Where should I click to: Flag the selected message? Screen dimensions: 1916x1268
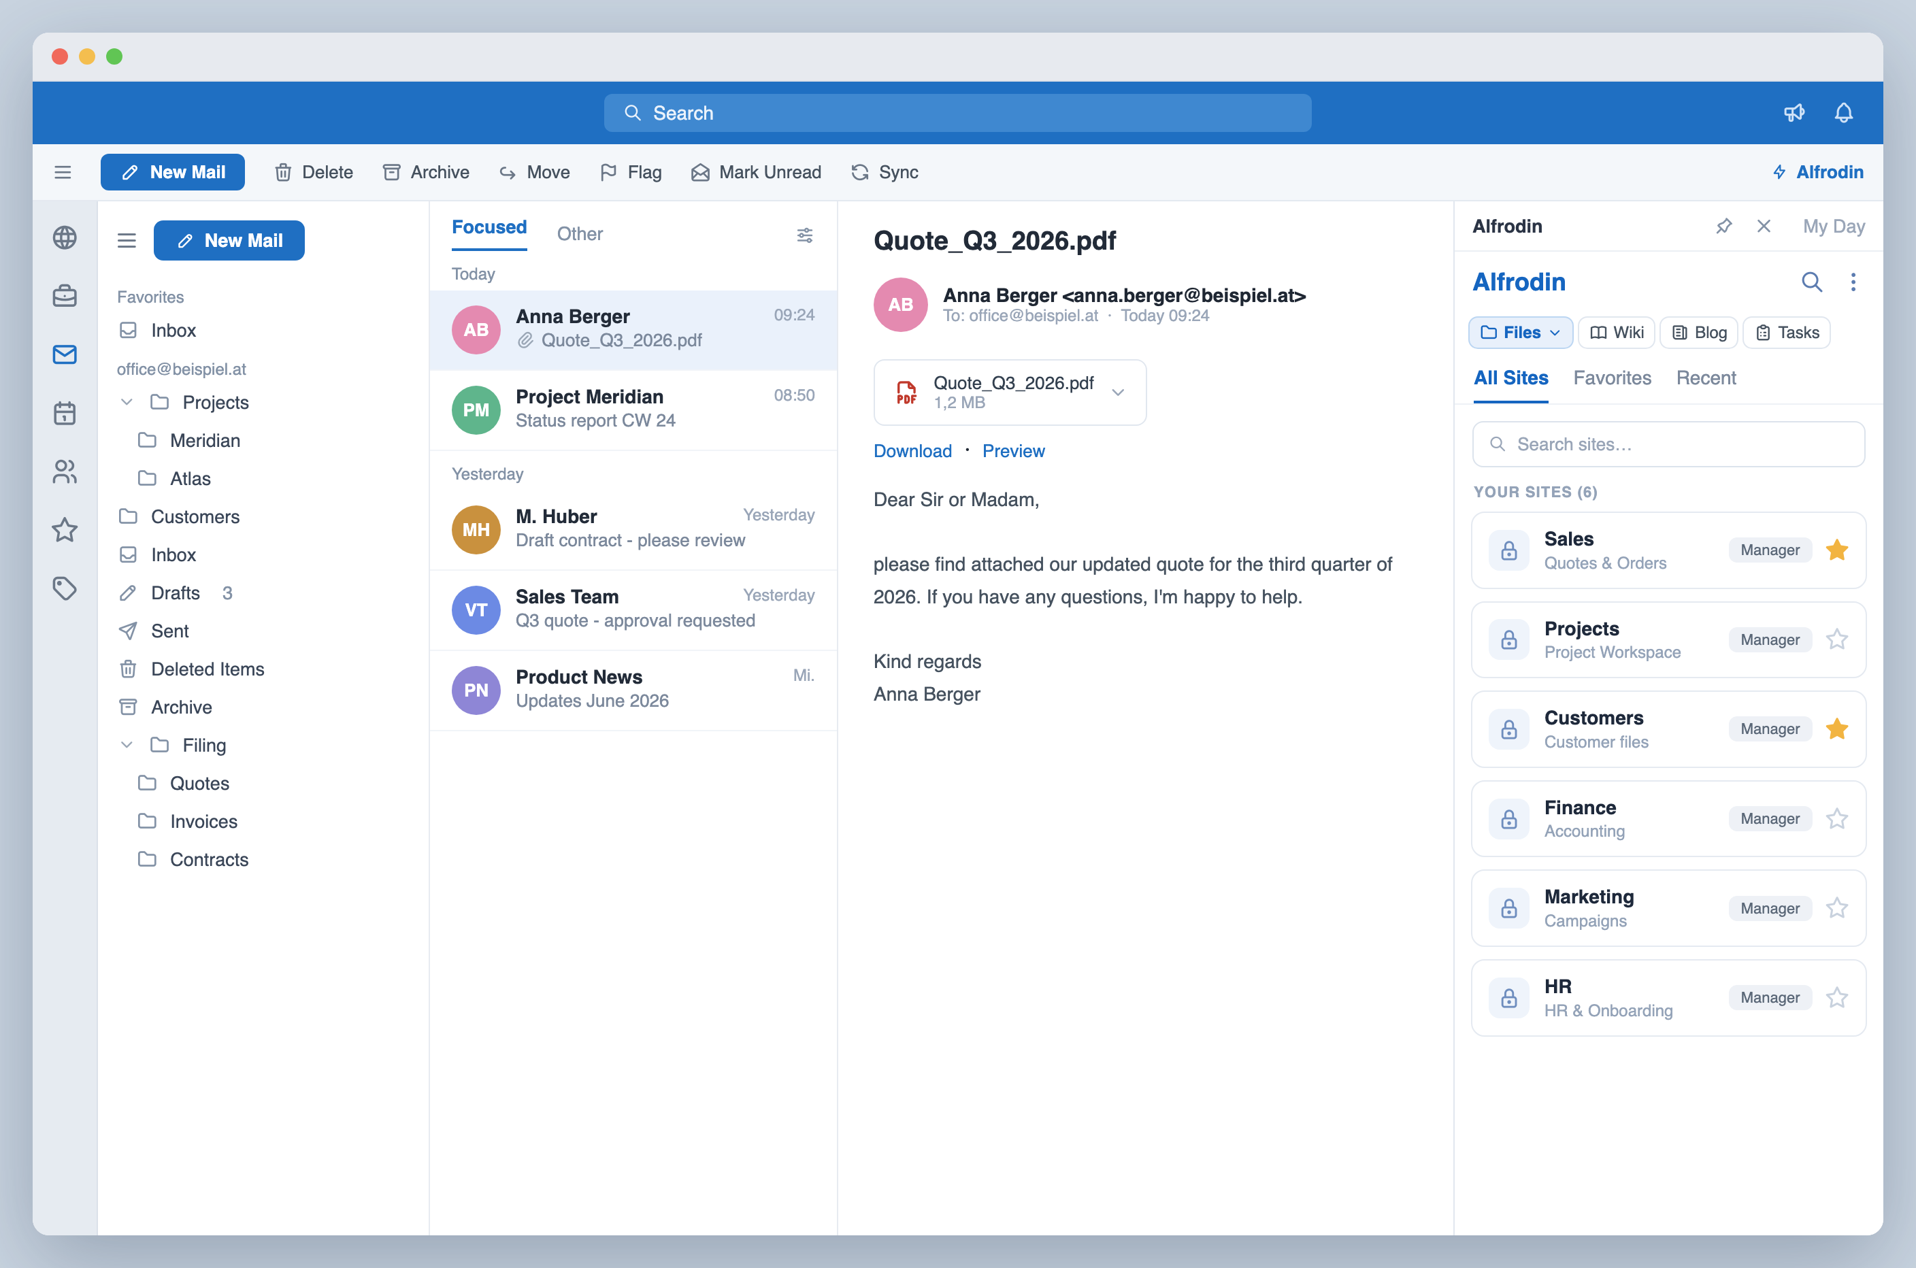point(631,172)
